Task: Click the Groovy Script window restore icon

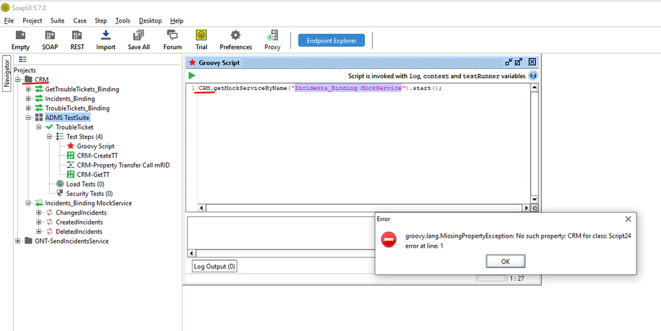Action: (x=509, y=62)
